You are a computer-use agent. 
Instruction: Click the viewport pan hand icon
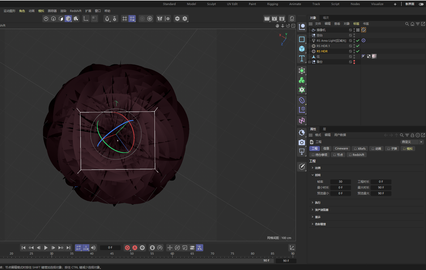click(x=277, y=26)
